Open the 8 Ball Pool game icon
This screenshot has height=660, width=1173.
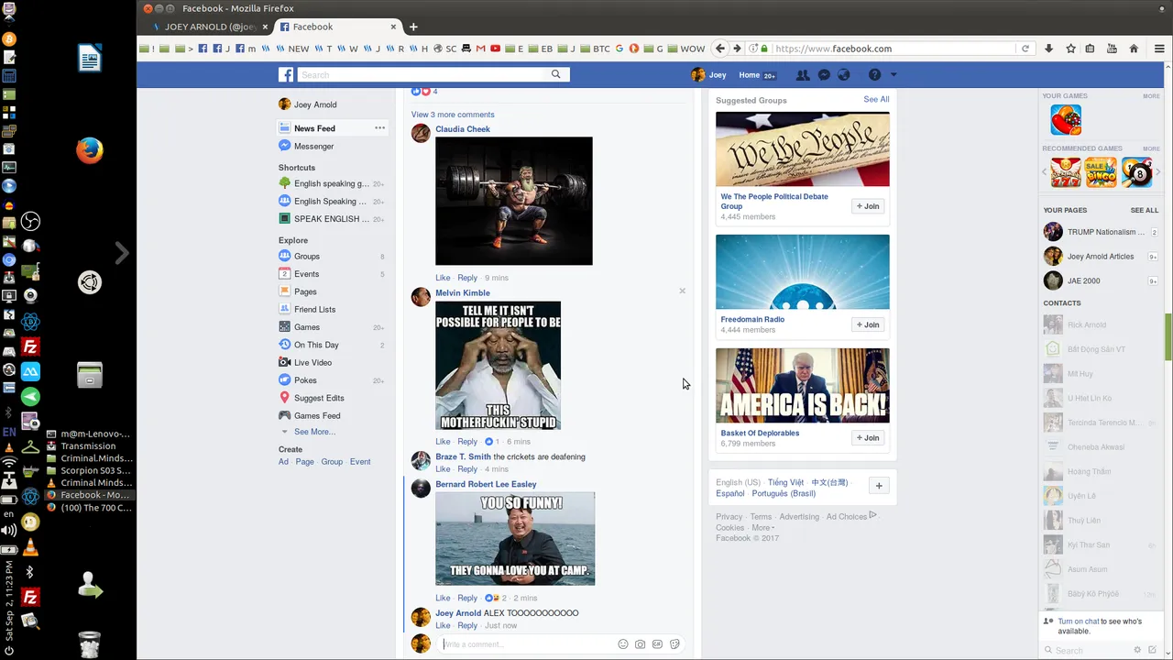[1137, 172]
